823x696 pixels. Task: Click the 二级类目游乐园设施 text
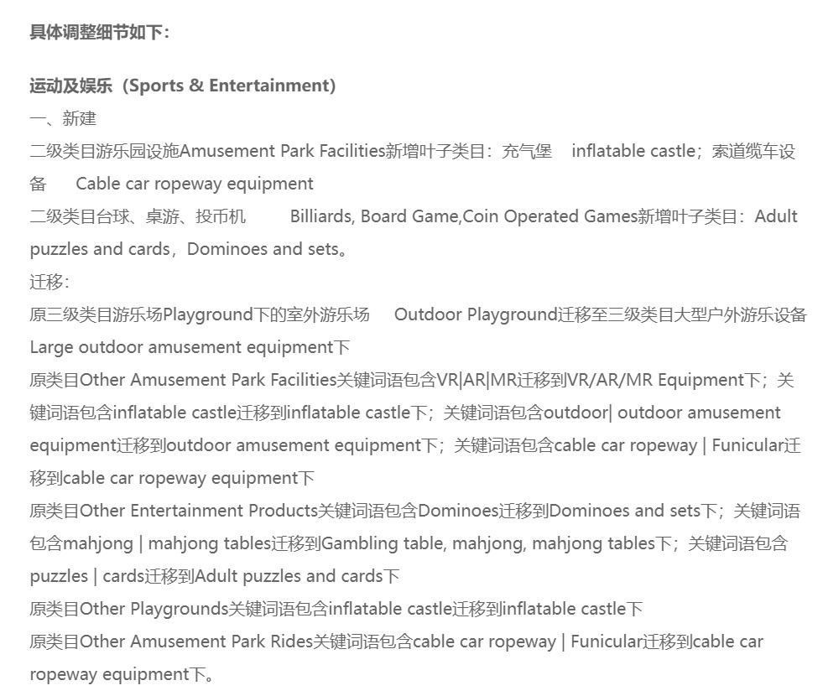coord(105,151)
